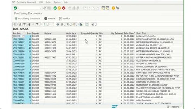The height and width of the screenshot is (109, 195).
Task: Click the Set Filter funnel icon
Action: 37,25
